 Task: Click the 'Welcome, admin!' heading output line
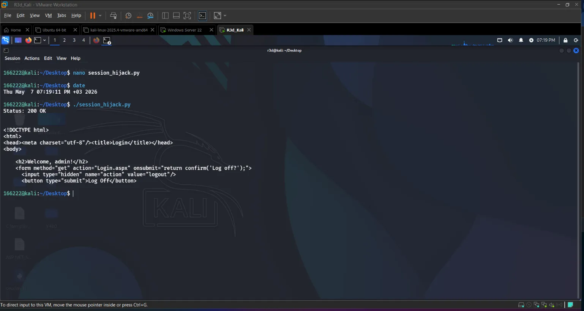pos(52,162)
